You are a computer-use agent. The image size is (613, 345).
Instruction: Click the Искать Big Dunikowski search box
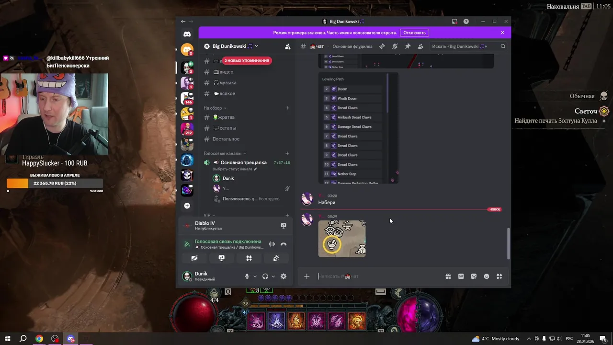tap(468, 46)
